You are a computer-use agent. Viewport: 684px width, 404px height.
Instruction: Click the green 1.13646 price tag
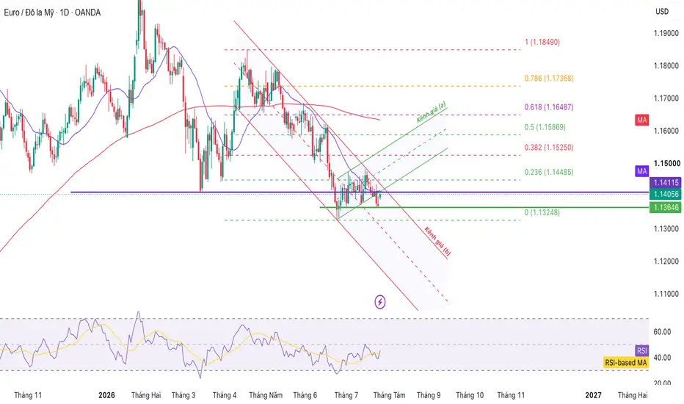(x=666, y=207)
